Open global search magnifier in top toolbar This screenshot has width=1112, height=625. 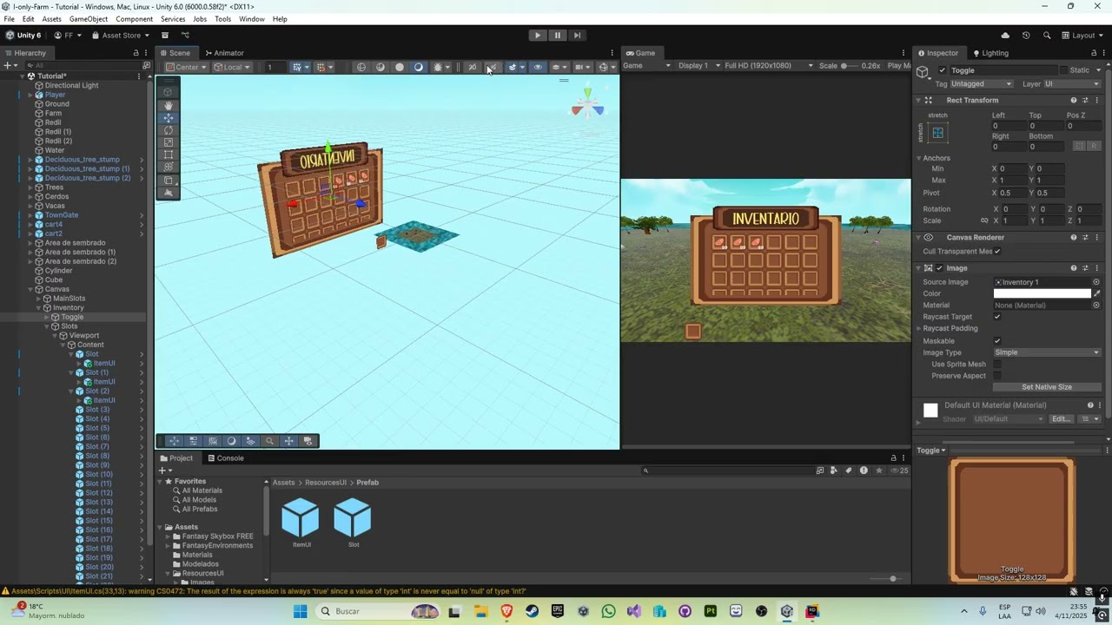(x=1047, y=36)
